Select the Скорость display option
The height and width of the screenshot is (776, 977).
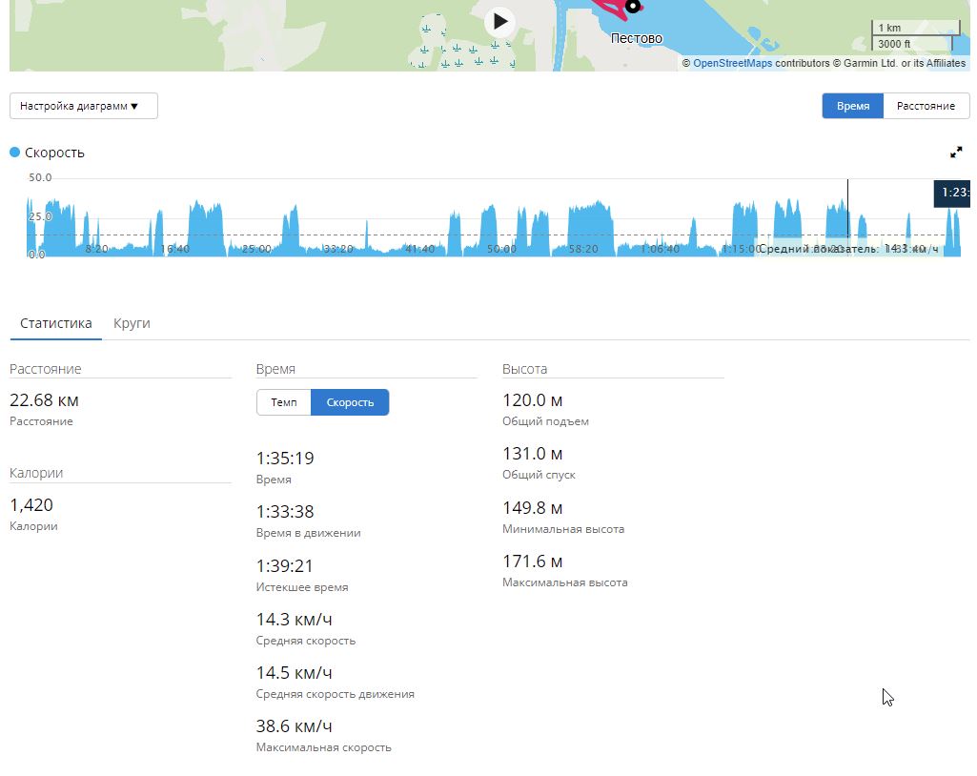click(x=350, y=402)
